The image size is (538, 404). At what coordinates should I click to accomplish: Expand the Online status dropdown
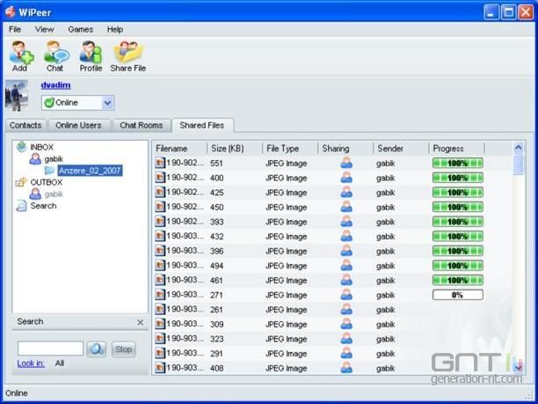(x=107, y=102)
